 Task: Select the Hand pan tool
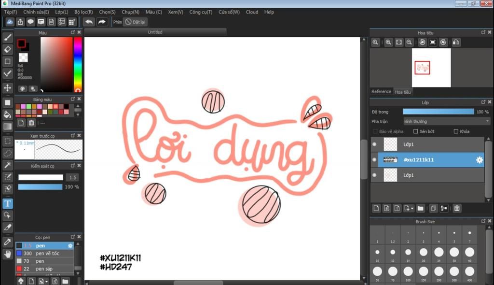click(x=8, y=254)
